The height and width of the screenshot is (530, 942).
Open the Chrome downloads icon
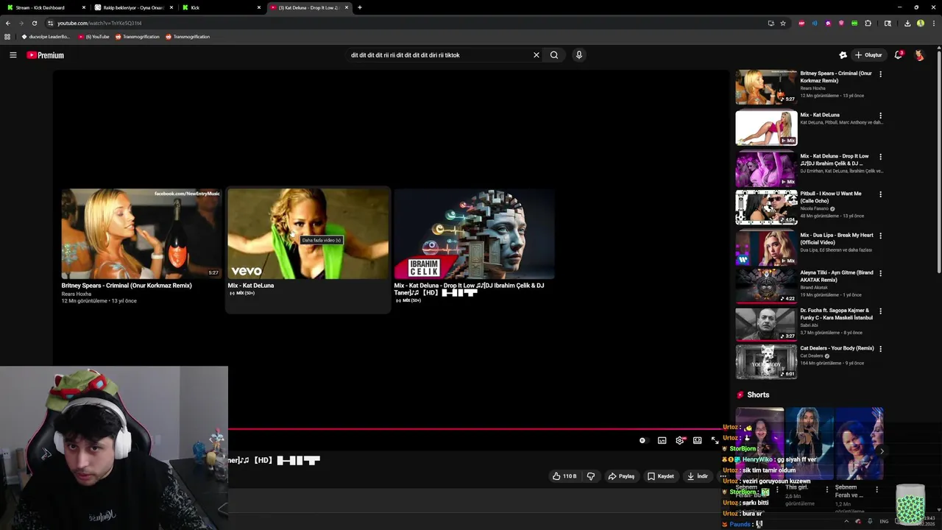pyautogui.click(x=907, y=23)
